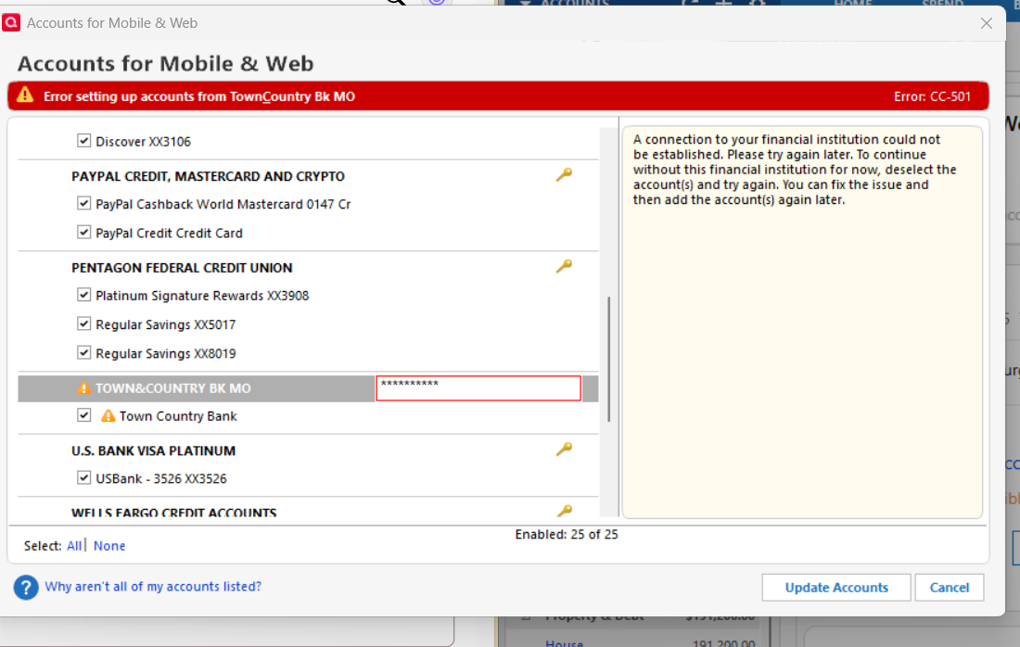Click the connection error message text
Viewport: 1020px width, 647px height.
[x=795, y=170]
